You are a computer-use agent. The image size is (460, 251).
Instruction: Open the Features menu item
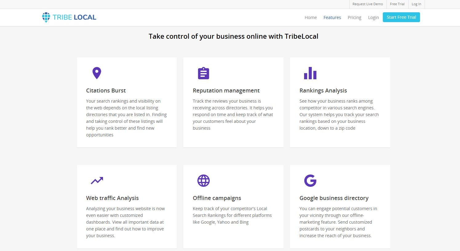point(332,18)
